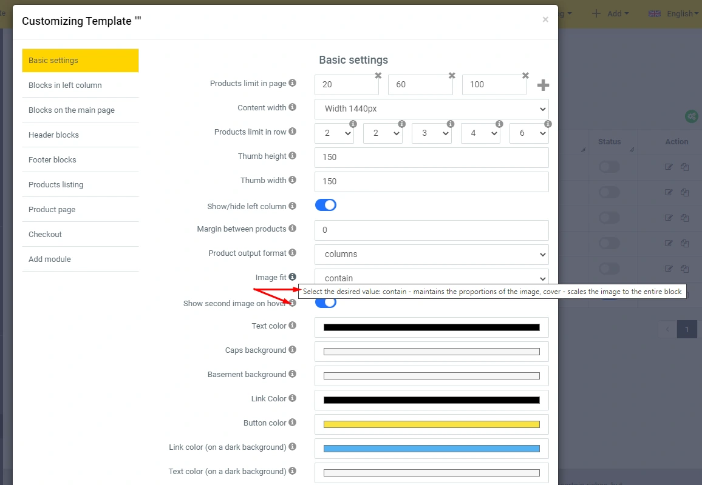Open the Content width dropdown
702x485 pixels.
[x=431, y=109]
